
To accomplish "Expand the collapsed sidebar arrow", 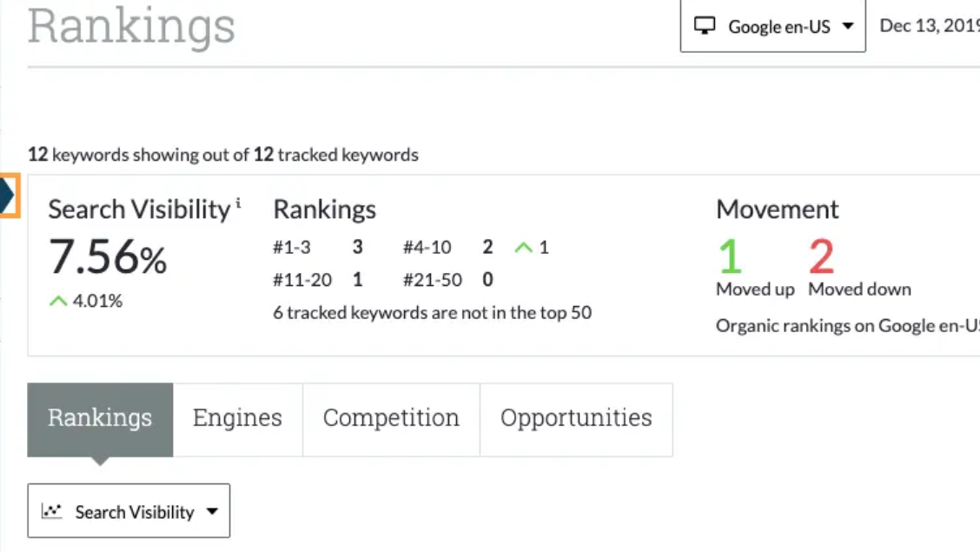I will pos(9,196).
